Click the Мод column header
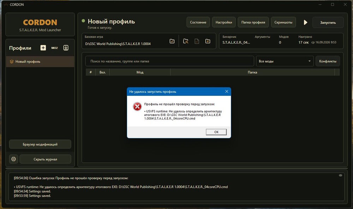Screen dimensions: 353x209 (x=140, y=72)
